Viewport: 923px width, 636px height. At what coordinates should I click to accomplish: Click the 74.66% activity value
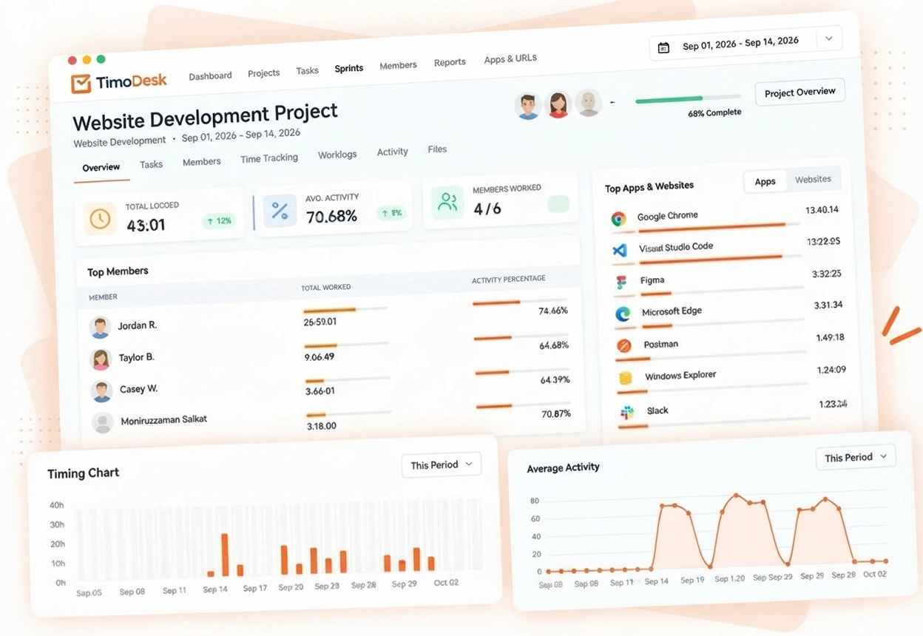coord(553,311)
